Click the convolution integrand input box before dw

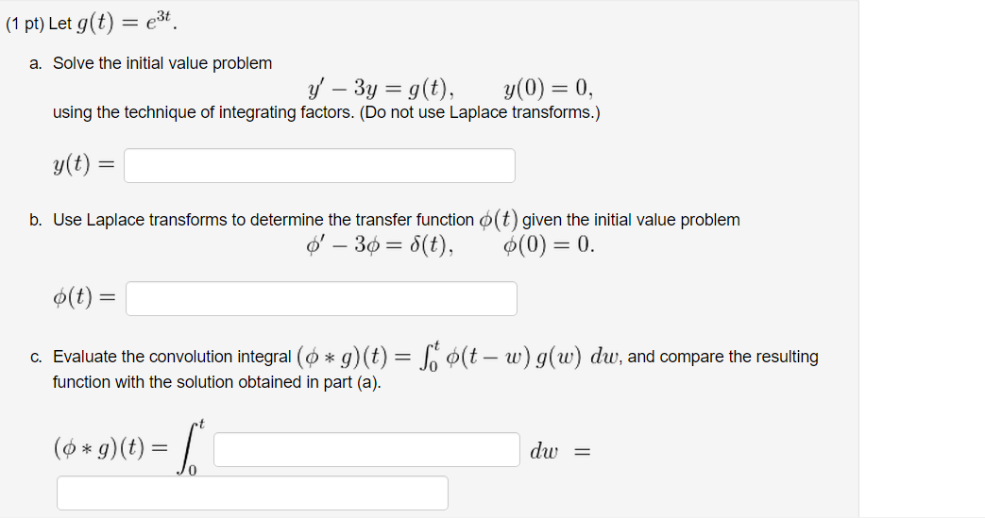click(x=366, y=449)
